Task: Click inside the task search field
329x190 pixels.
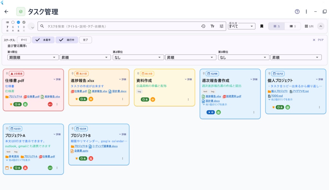Action: 112,26
